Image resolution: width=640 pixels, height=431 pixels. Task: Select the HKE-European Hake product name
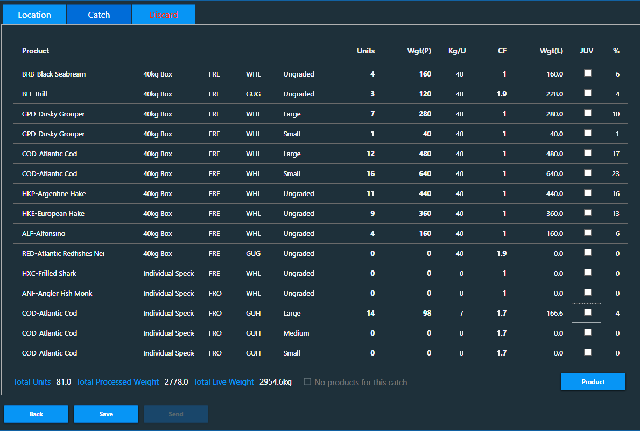pyautogui.click(x=53, y=214)
